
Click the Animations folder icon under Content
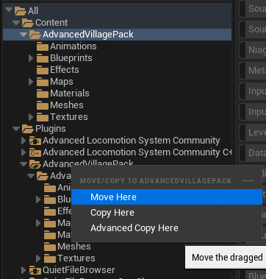[43, 46]
